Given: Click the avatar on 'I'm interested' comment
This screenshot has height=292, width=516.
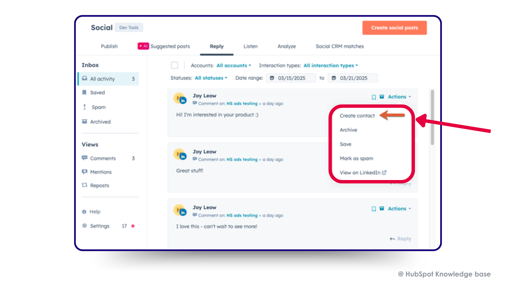Looking at the screenshot, I should pos(180,99).
